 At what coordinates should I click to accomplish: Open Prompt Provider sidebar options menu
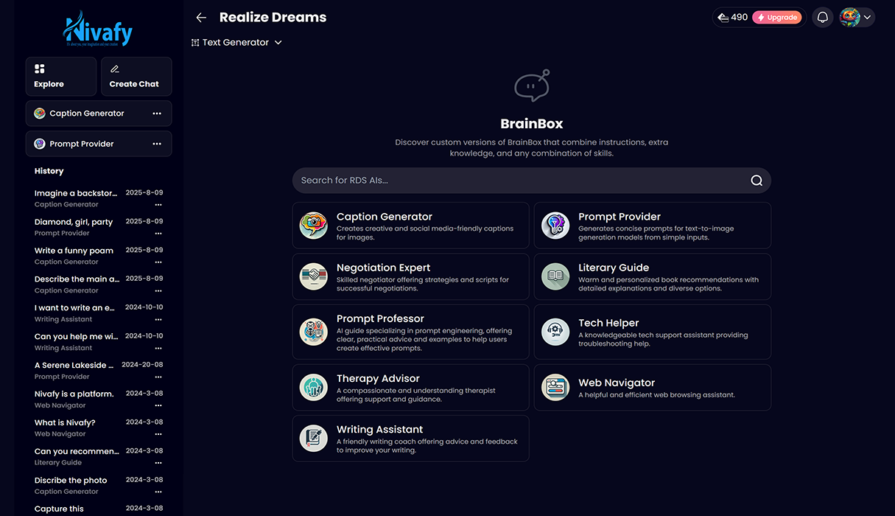click(x=157, y=144)
